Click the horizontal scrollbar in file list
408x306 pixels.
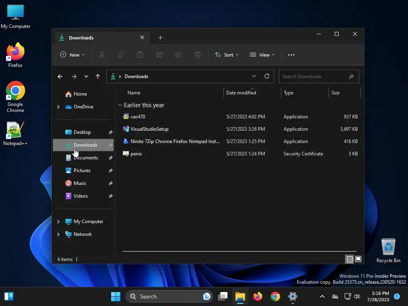239,251
